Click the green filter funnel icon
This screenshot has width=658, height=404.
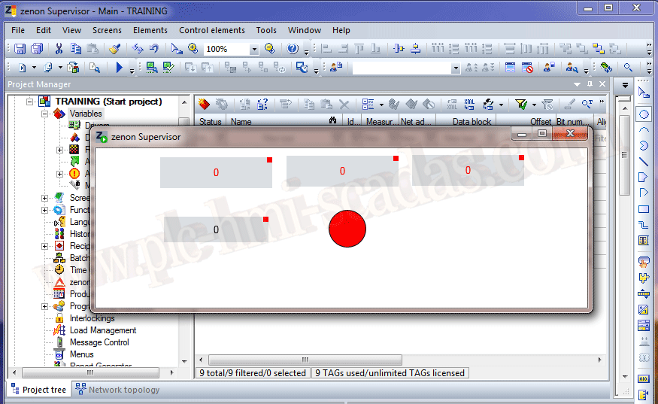click(x=520, y=105)
